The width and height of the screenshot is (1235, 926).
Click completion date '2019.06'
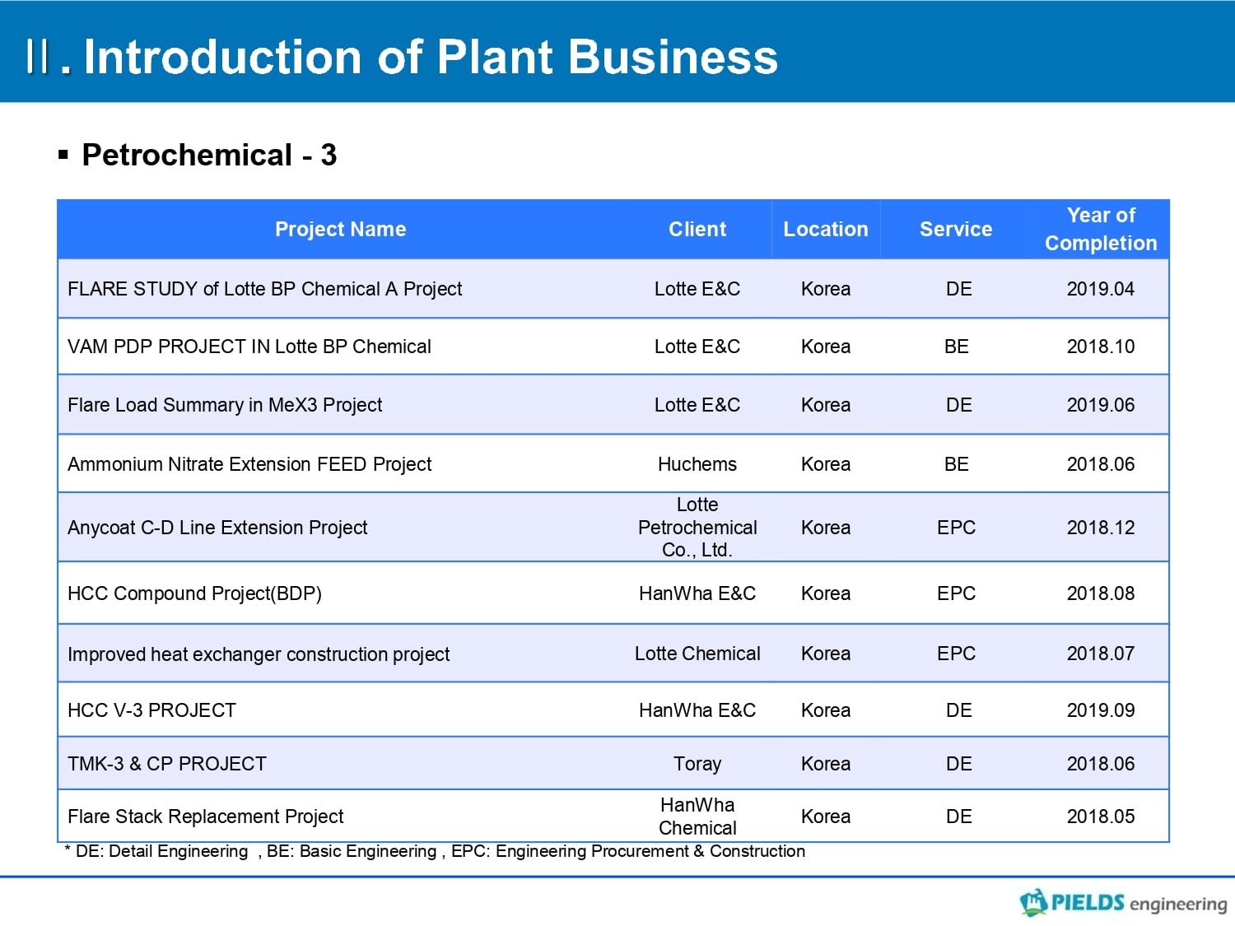pos(1101,405)
